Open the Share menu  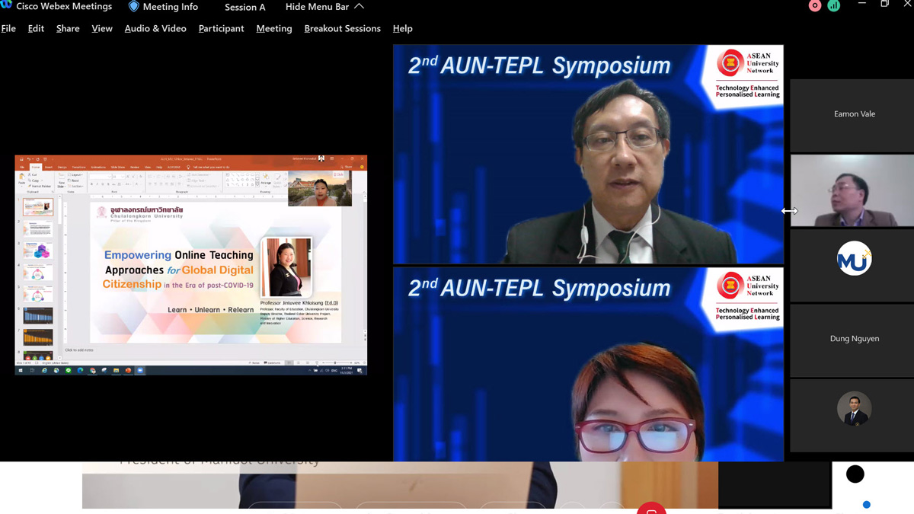click(x=68, y=28)
